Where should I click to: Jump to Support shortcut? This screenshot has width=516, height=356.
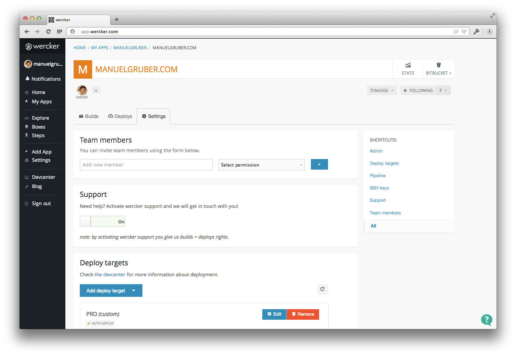(x=378, y=200)
